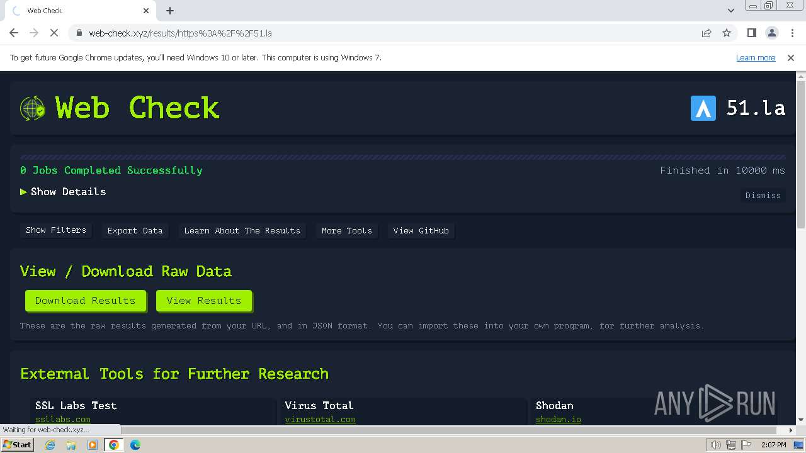Click the Shodan card title

pos(555,406)
